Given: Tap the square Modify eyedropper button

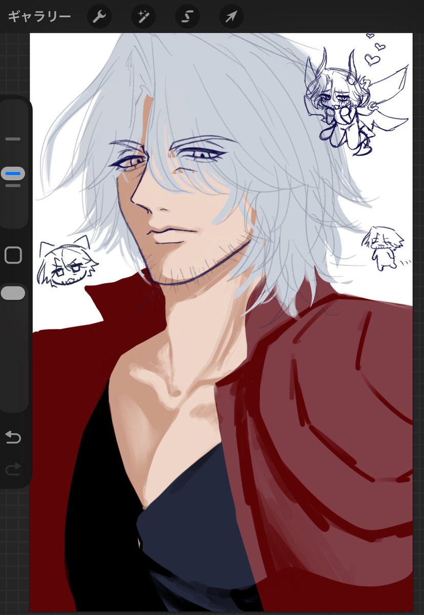Looking at the screenshot, I should [x=13, y=255].
